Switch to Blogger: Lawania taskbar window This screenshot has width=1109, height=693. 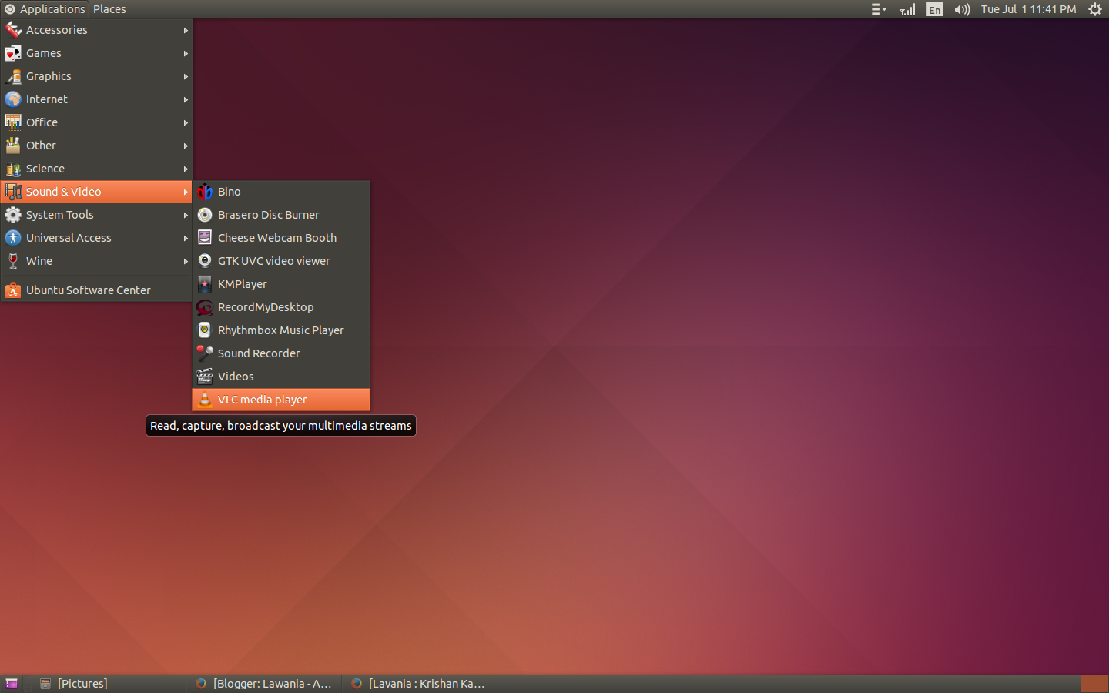[264, 684]
